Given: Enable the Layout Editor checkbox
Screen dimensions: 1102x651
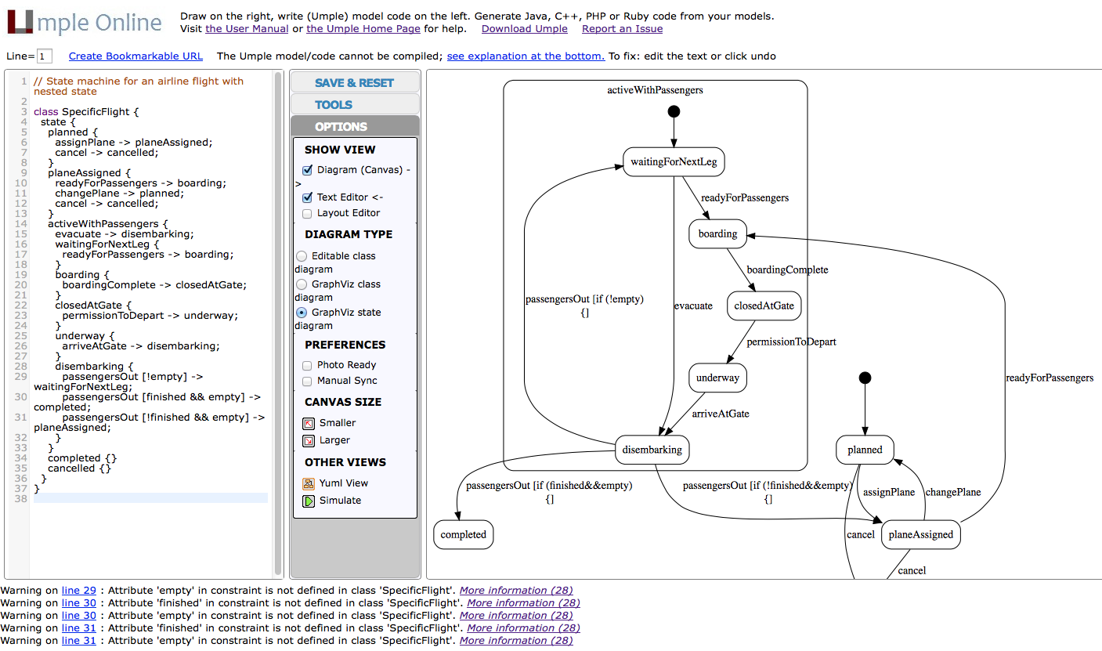Looking at the screenshot, I should pyautogui.click(x=307, y=213).
